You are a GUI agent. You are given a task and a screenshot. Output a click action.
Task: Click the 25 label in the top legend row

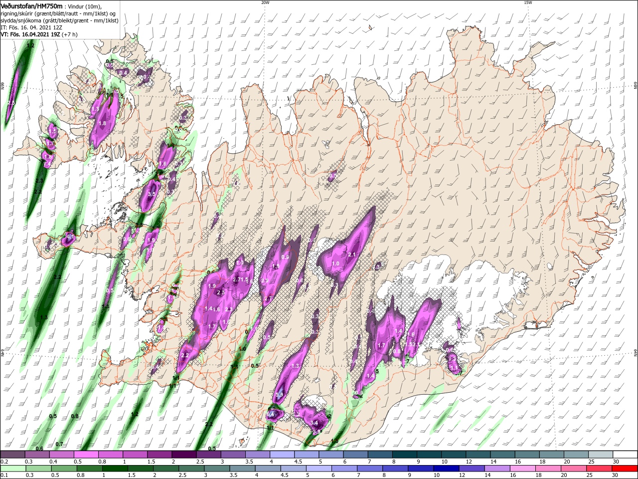[x=591, y=462]
